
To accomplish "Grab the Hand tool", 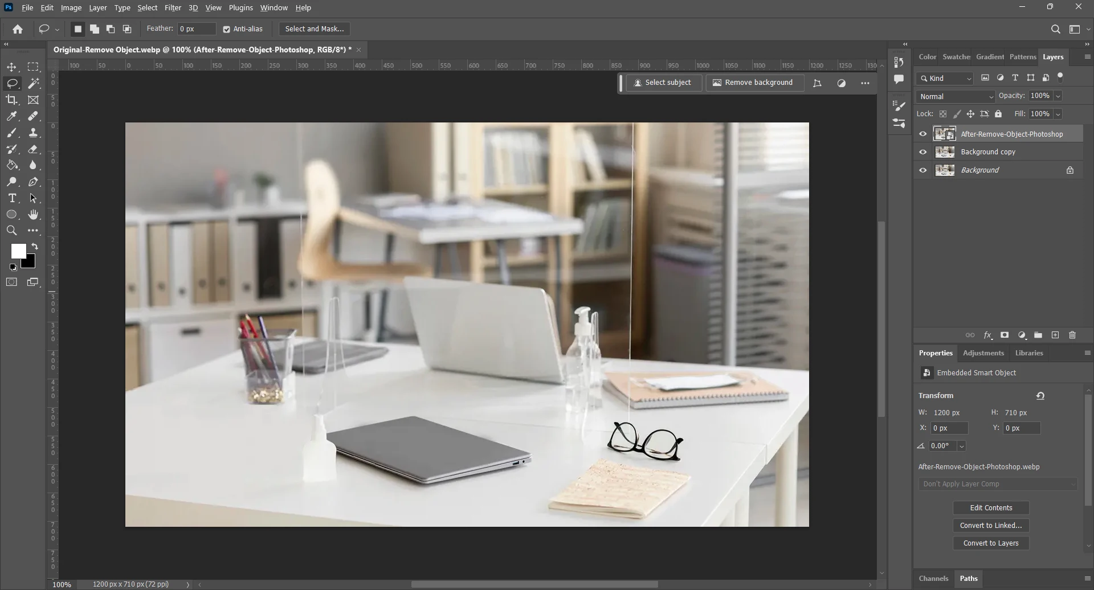I will point(34,214).
